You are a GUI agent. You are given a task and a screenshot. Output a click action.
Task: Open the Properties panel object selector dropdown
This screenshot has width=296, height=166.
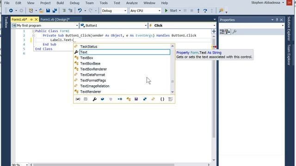tap(252, 25)
